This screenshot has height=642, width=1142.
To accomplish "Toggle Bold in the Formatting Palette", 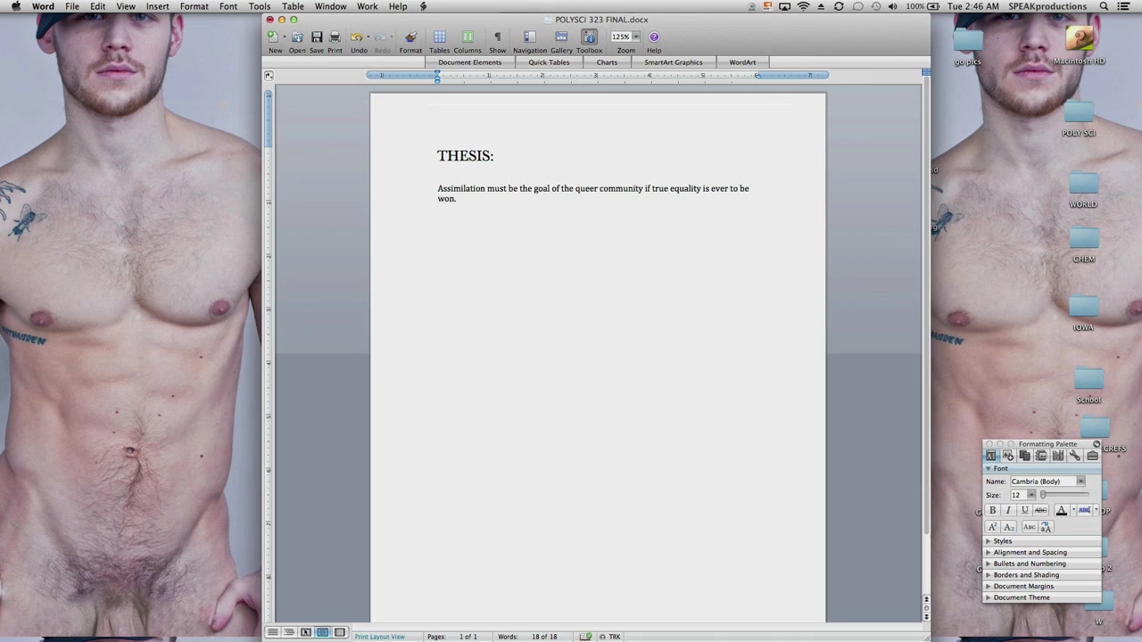I will 992,510.
